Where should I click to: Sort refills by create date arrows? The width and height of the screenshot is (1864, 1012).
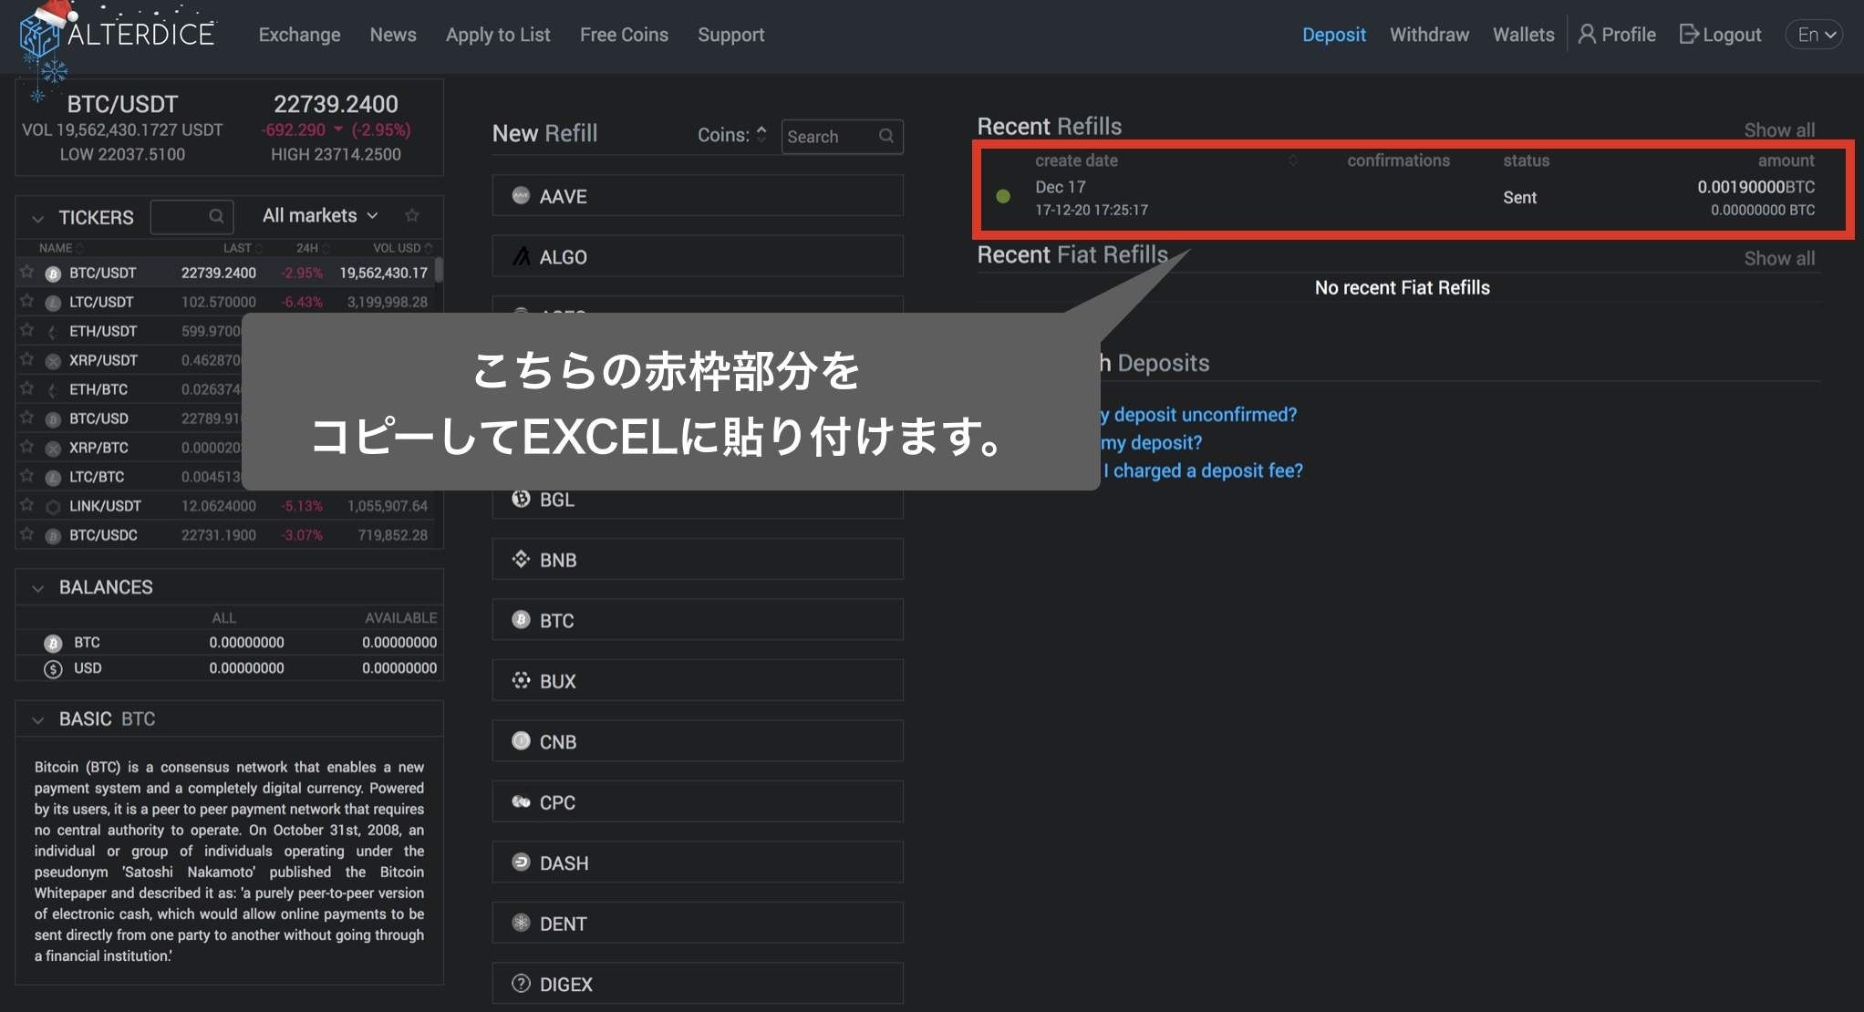1292,160
